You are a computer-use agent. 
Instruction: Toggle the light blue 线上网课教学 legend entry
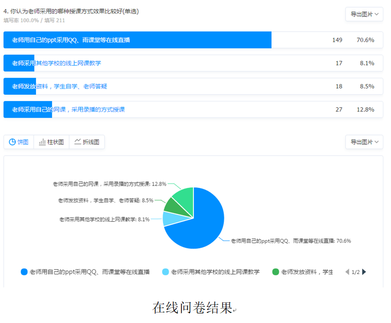point(211,272)
